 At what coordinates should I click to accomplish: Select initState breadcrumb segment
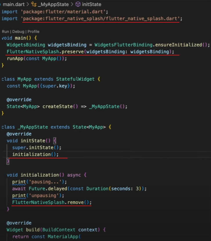point(91,4)
